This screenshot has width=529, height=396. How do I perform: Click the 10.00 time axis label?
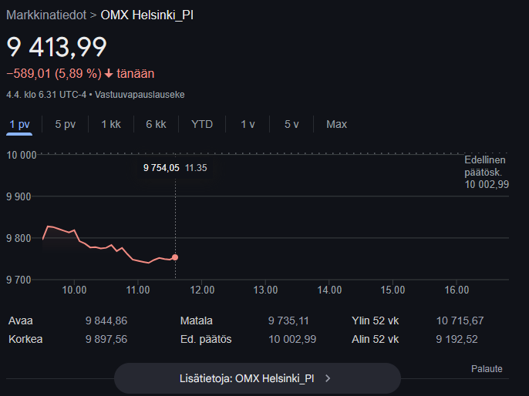click(x=74, y=290)
